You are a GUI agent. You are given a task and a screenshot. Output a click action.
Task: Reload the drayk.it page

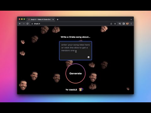tap(27, 24)
